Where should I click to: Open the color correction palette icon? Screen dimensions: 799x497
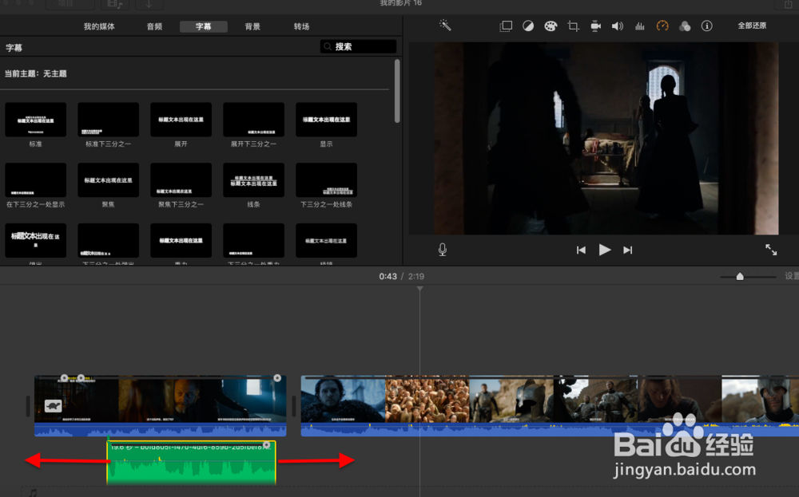pyautogui.click(x=551, y=26)
